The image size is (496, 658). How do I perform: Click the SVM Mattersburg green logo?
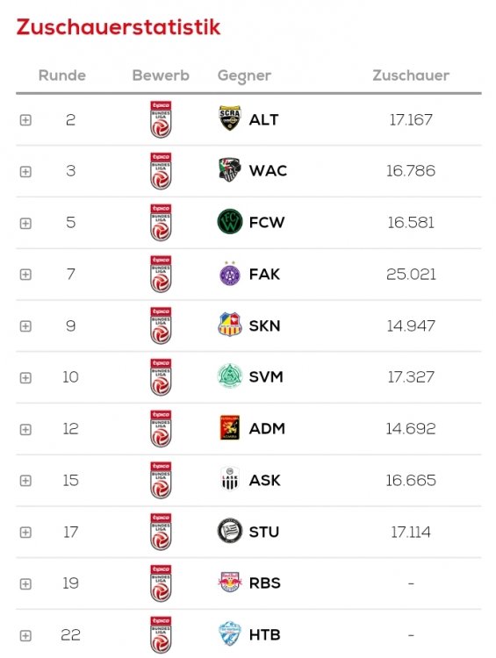230,376
